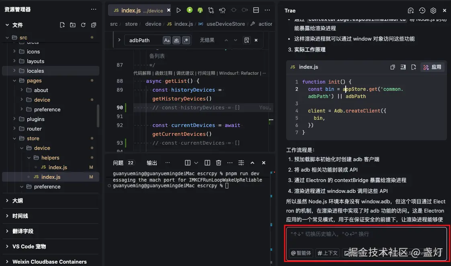The width and height of the screenshot is (451, 266).
Task: Click the split editor layout icon
Action: (x=256, y=10)
